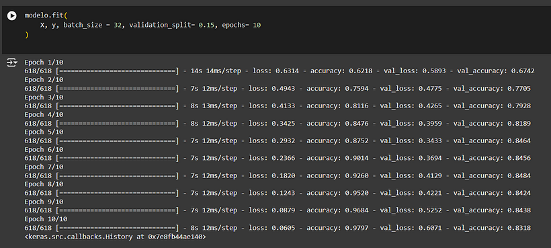Click val_accuracy value 0.8189

coord(519,123)
